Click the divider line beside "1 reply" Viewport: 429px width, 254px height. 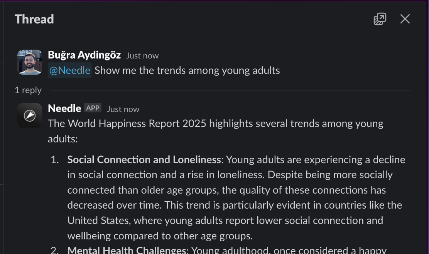coord(230,90)
